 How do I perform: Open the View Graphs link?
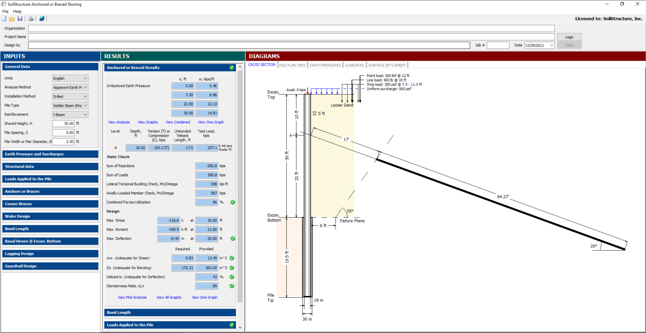(148, 122)
